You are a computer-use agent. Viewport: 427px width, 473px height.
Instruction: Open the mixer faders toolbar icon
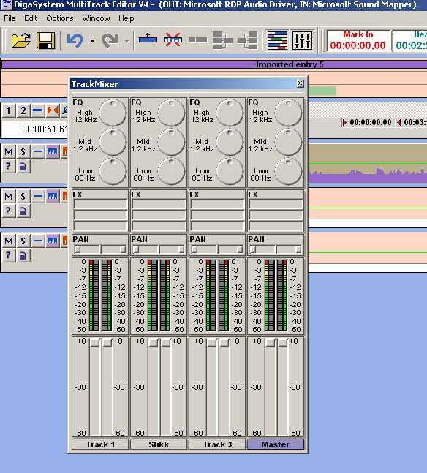[302, 40]
